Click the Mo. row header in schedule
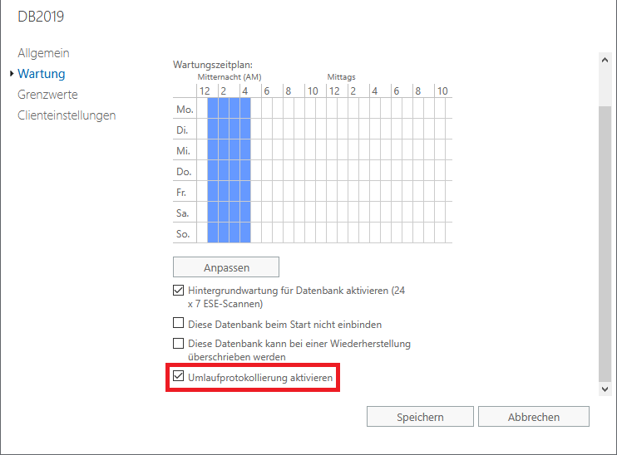The image size is (617, 455). pos(184,109)
